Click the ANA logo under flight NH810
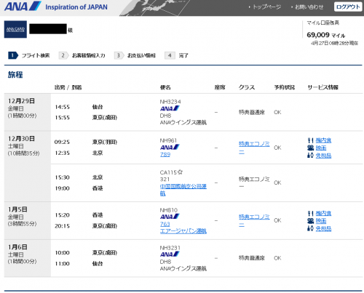This screenshot has width=364, height=293. 170,216
